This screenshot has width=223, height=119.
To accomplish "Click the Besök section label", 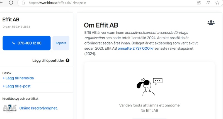I will click(x=7, y=73).
